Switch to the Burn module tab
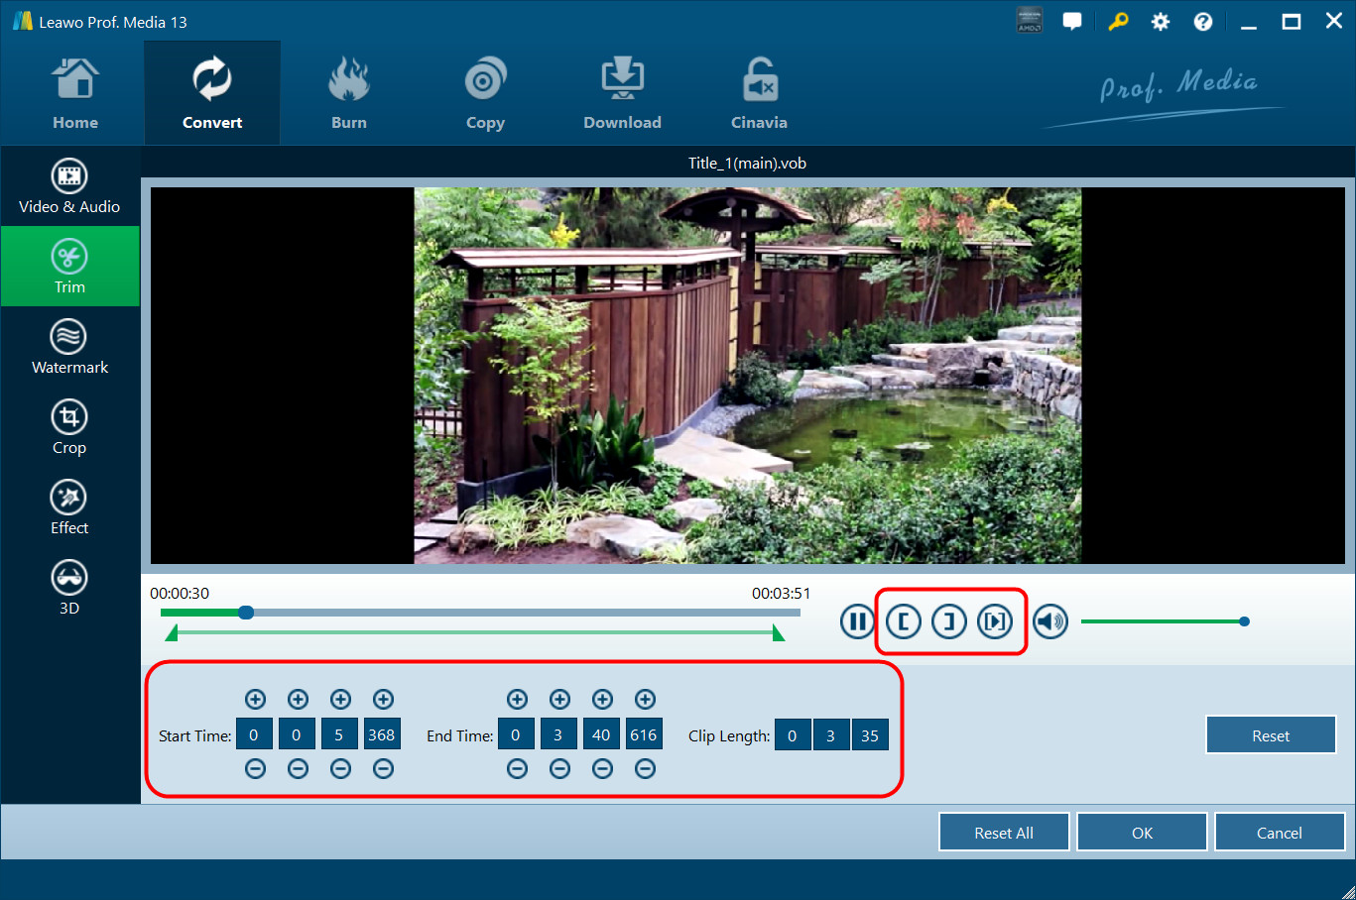Image resolution: width=1356 pixels, height=900 pixels. (x=348, y=94)
